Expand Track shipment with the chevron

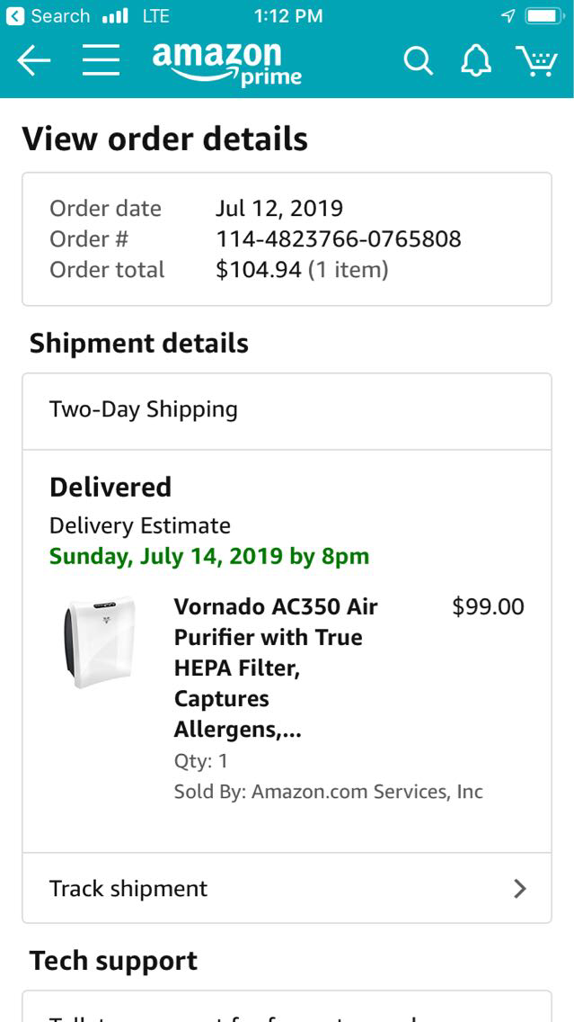pyautogui.click(x=519, y=889)
